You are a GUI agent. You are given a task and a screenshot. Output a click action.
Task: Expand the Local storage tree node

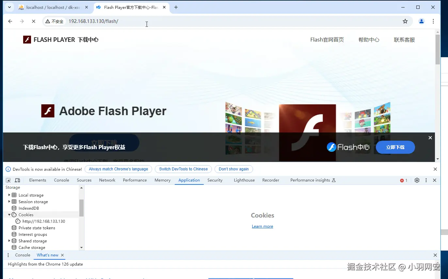(9, 195)
